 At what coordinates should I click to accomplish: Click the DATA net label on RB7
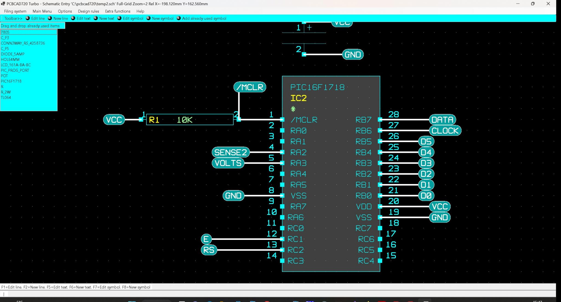point(442,120)
